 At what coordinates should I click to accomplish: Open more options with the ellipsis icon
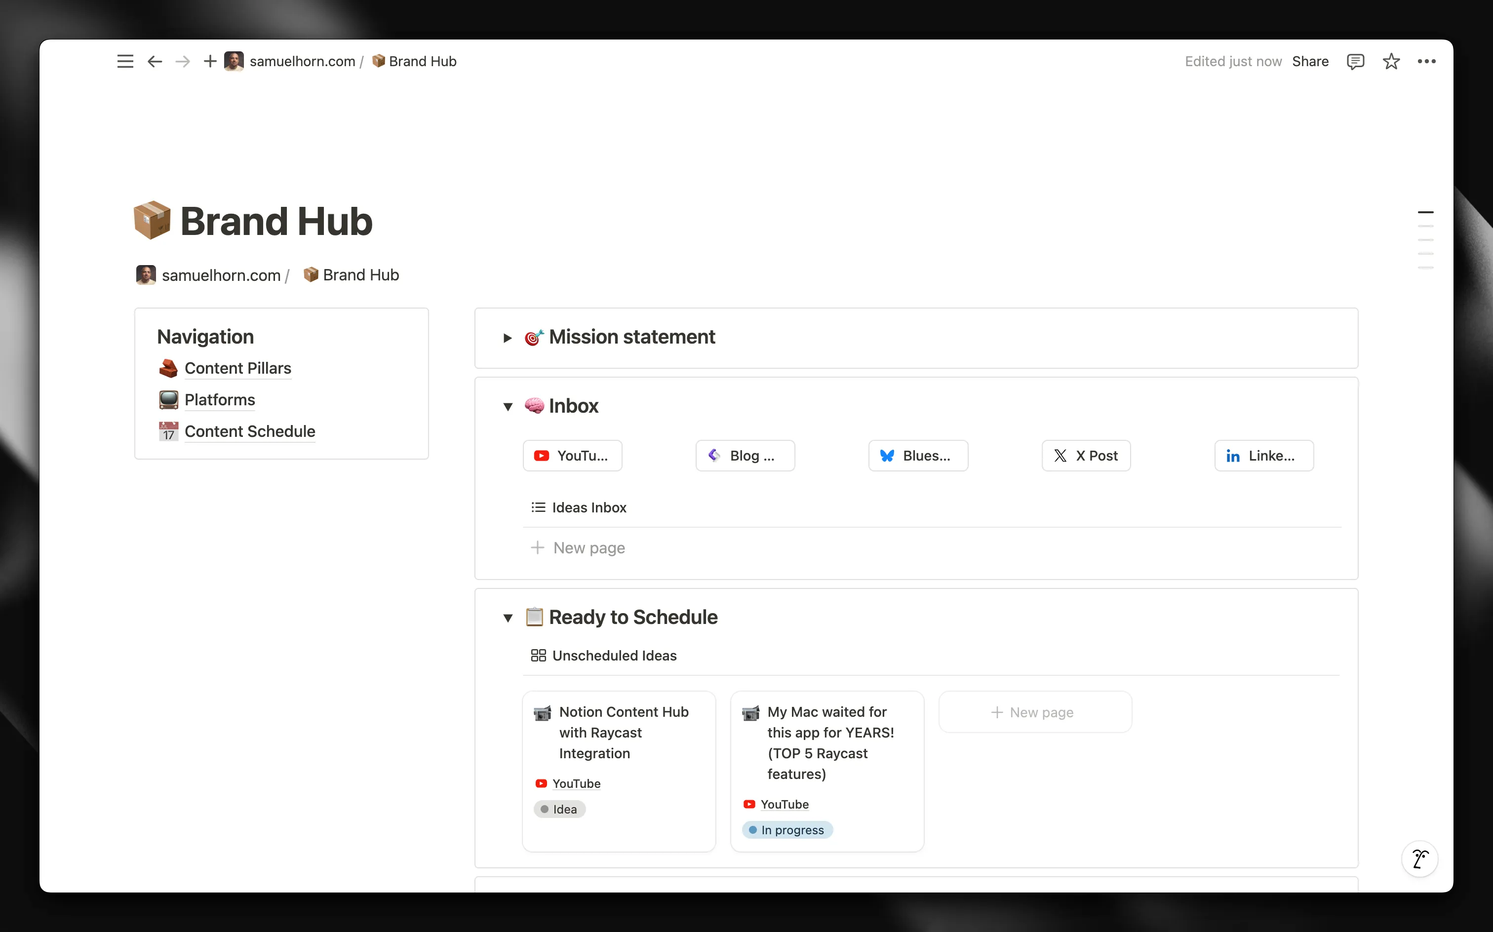coord(1426,61)
